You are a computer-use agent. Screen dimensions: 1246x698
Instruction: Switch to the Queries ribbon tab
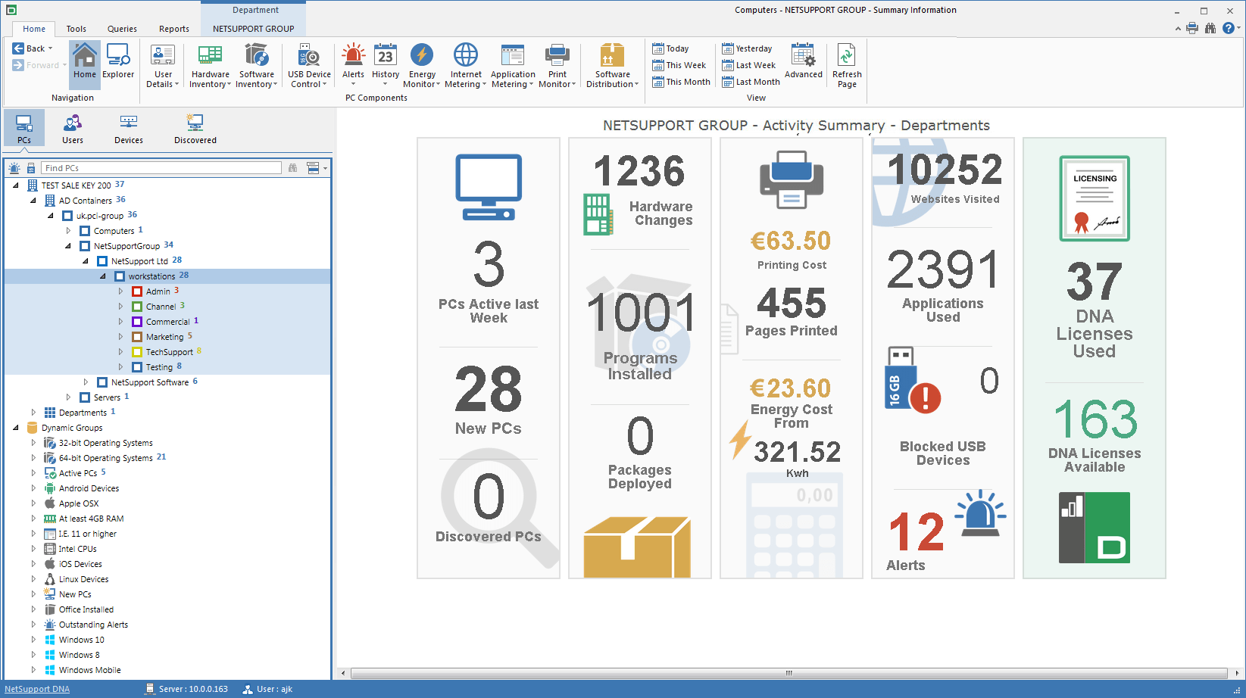pyautogui.click(x=122, y=29)
